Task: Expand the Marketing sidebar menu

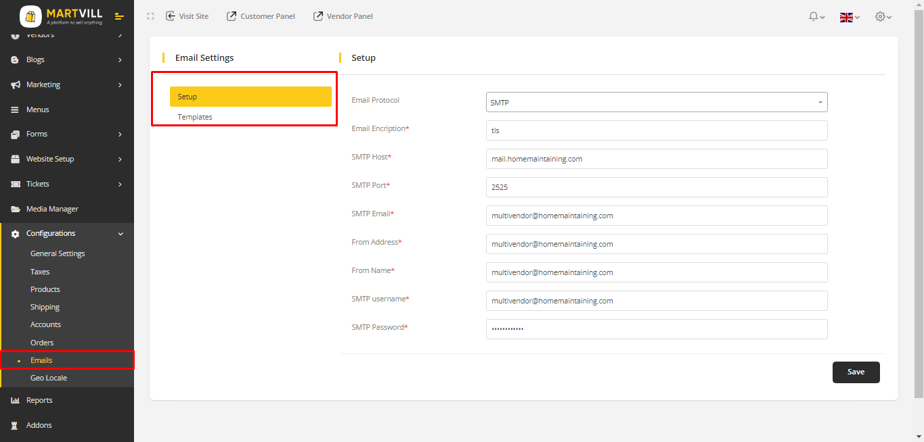Action: click(66, 84)
